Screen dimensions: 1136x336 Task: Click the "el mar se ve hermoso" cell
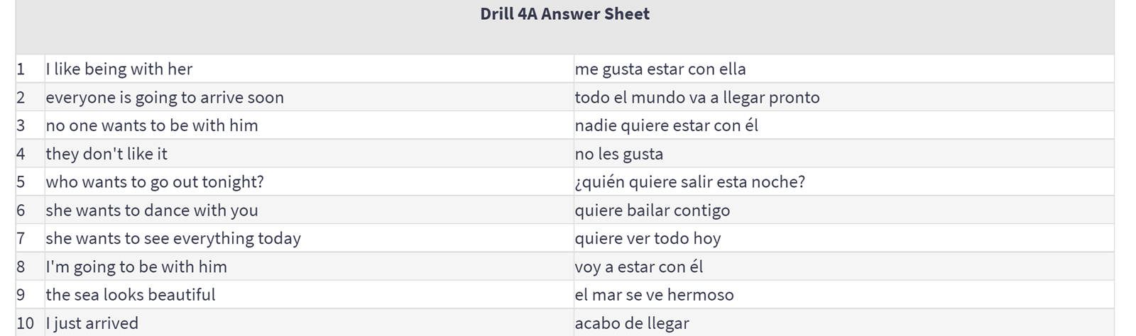655,295
